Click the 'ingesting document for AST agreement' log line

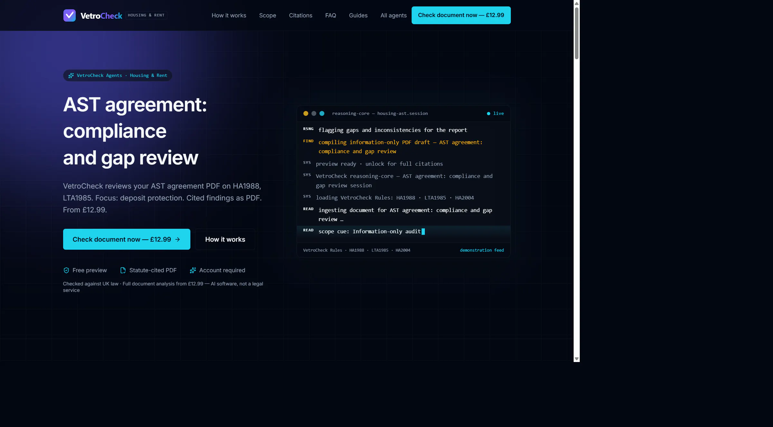coord(405,215)
